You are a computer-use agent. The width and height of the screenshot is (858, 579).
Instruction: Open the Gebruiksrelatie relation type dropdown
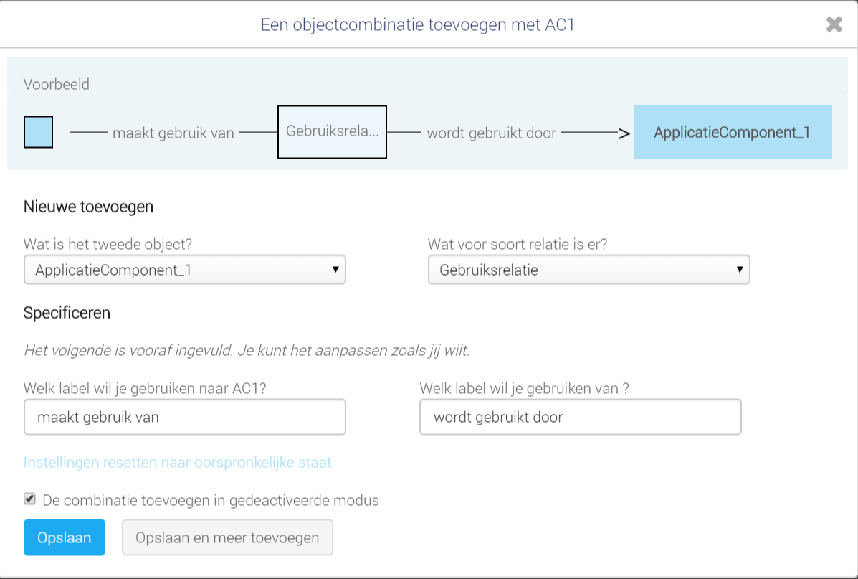coord(588,270)
